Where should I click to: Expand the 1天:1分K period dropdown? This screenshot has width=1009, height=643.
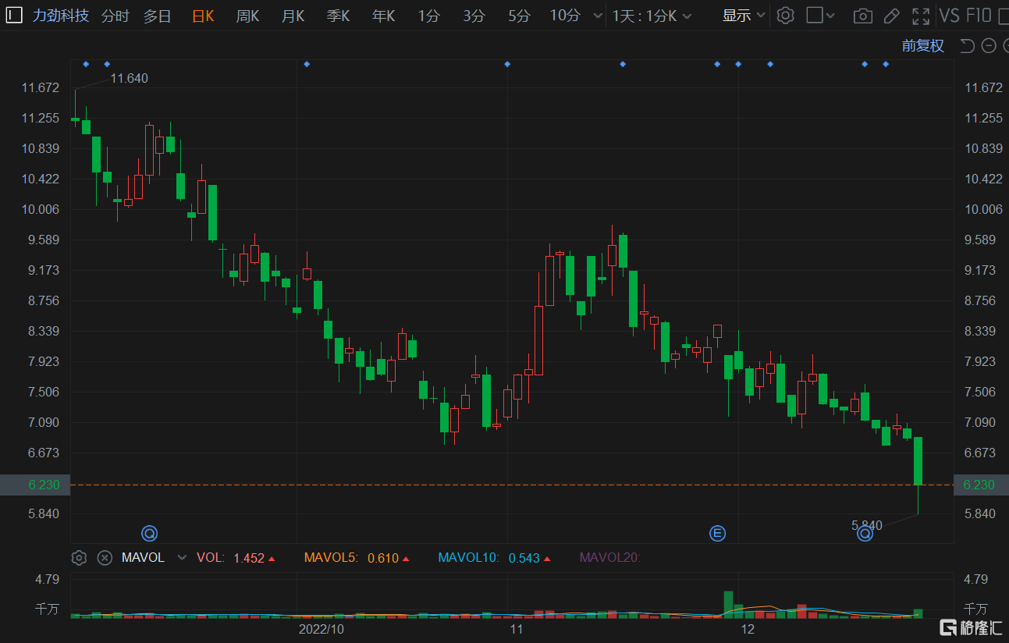click(x=652, y=16)
